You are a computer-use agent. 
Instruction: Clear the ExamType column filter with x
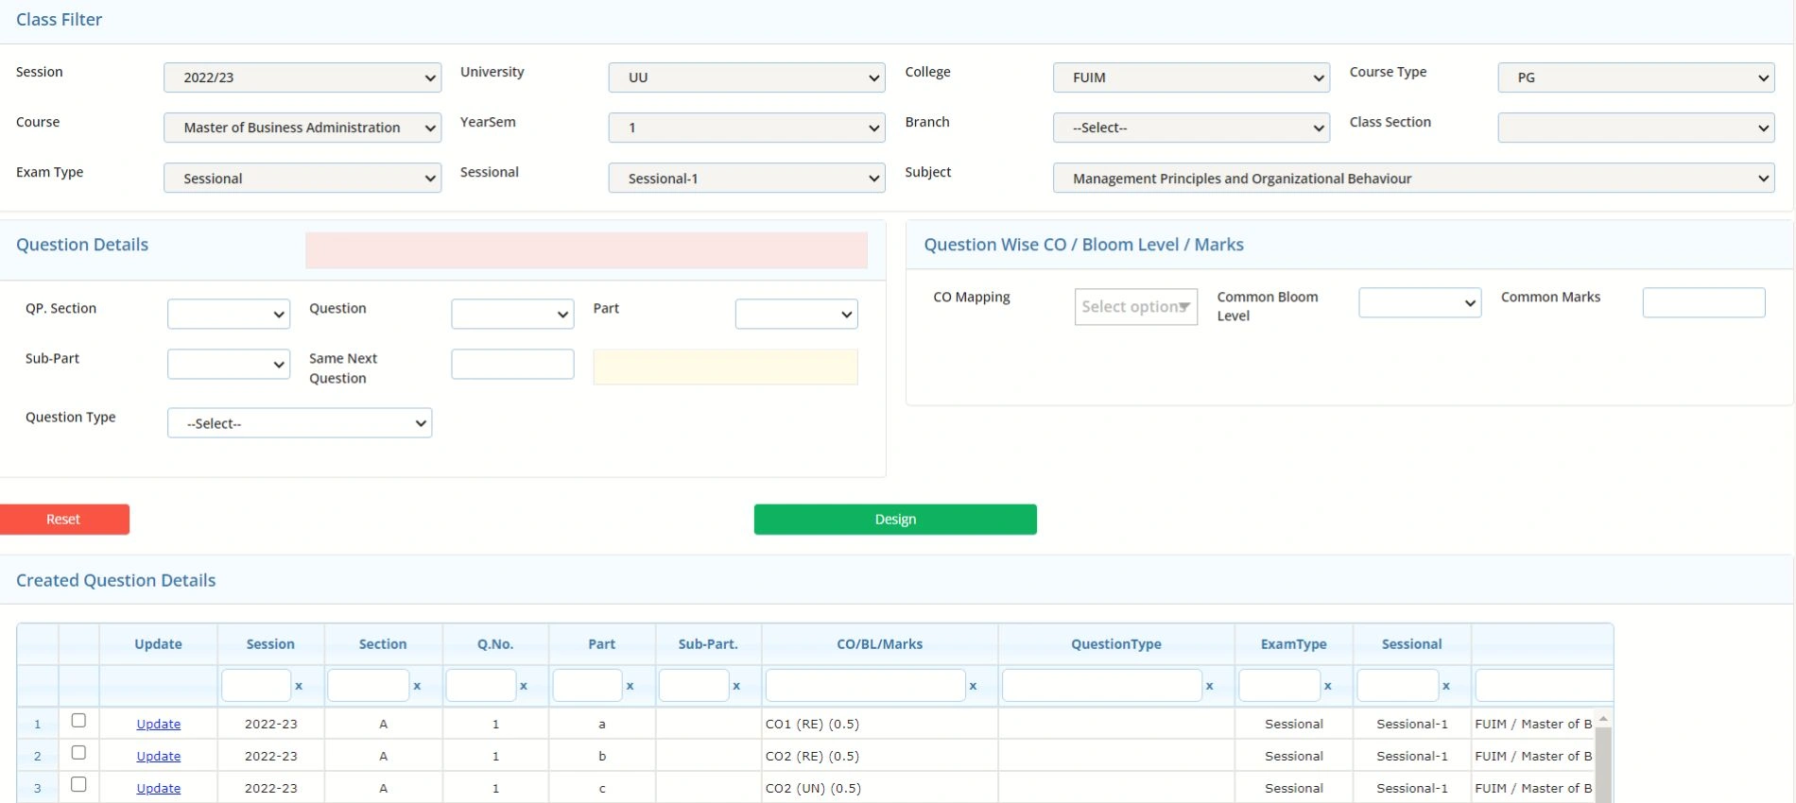(1327, 686)
